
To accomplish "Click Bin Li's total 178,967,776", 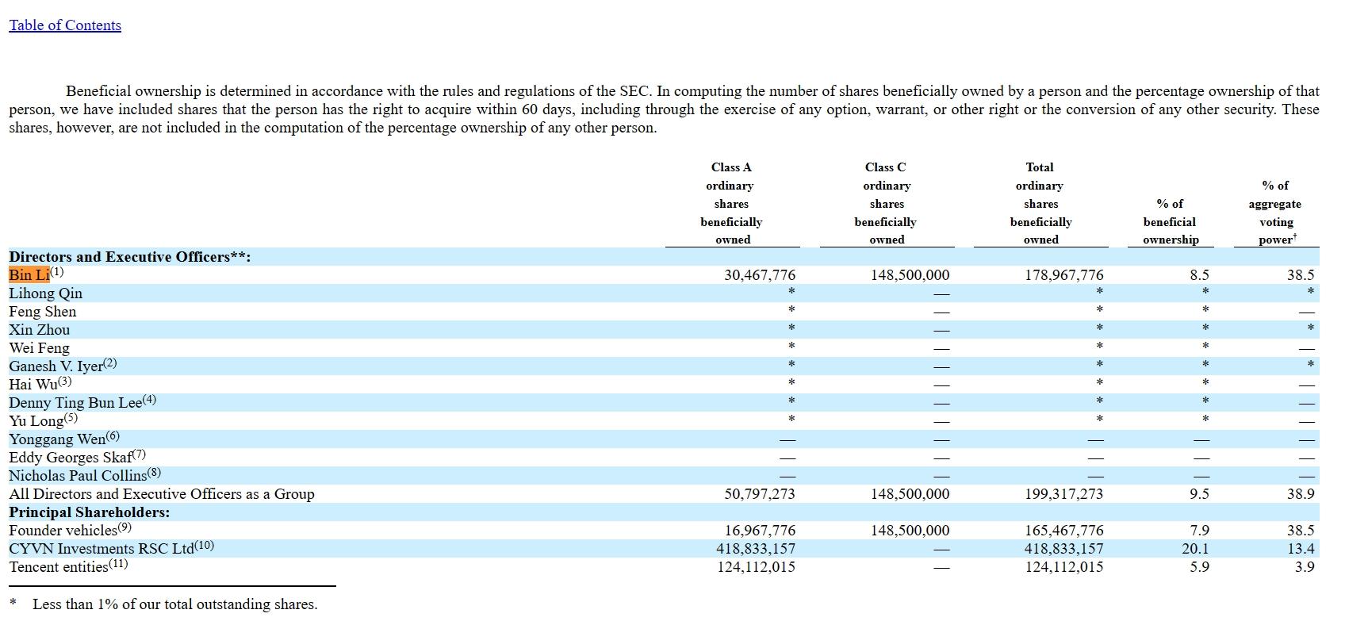I will (1064, 275).
